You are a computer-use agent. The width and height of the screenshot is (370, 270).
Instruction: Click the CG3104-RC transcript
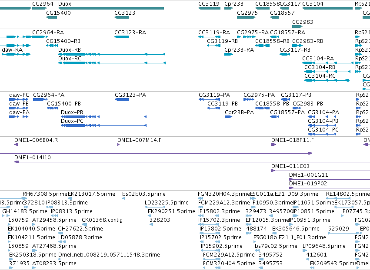pos(327,80)
